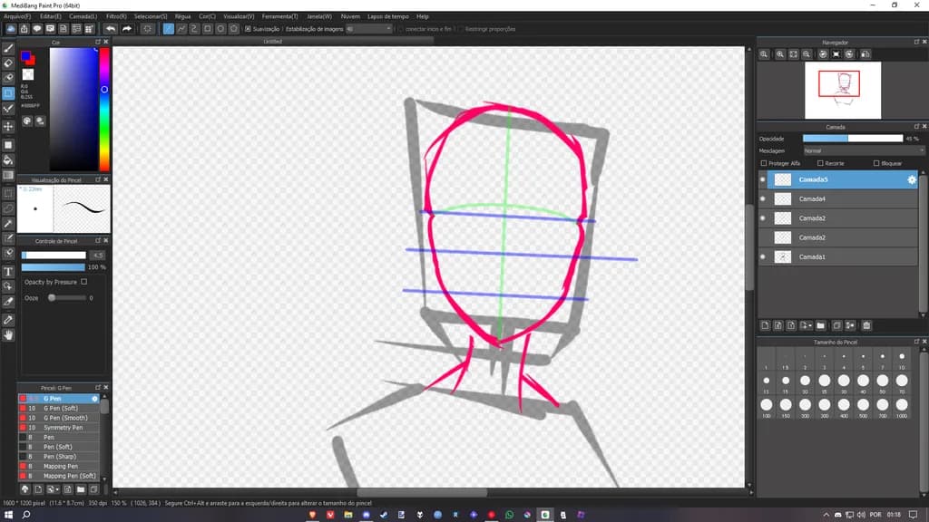Screen dimensions: 929x522
Task: Select the Gradient tool
Action: pyautogui.click(x=8, y=175)
